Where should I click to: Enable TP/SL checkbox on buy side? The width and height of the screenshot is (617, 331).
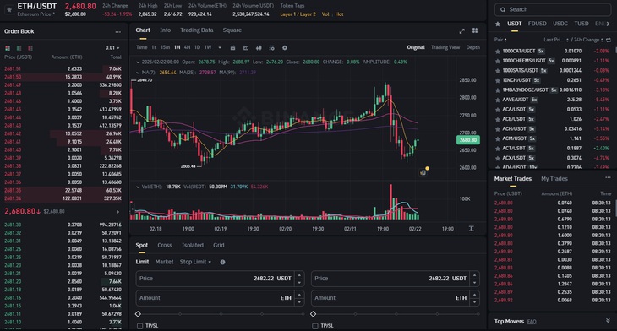139,326
